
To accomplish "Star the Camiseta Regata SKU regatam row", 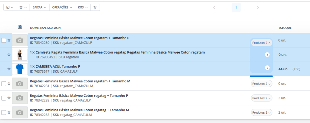I will 9,55.
